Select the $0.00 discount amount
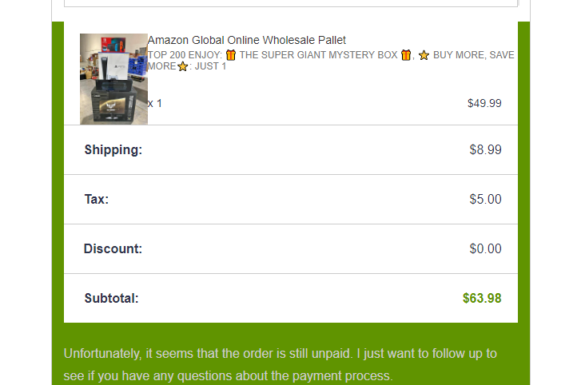This screenshot has width=581, height=385. click(485, 248)
